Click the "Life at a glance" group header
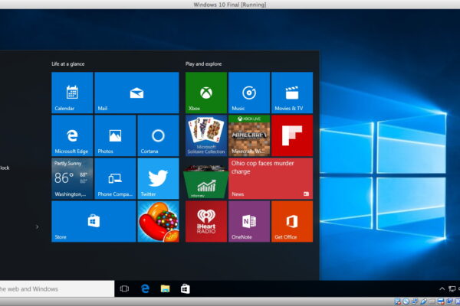This screenshot has height=306, width=460. click(x=68, y=63)
